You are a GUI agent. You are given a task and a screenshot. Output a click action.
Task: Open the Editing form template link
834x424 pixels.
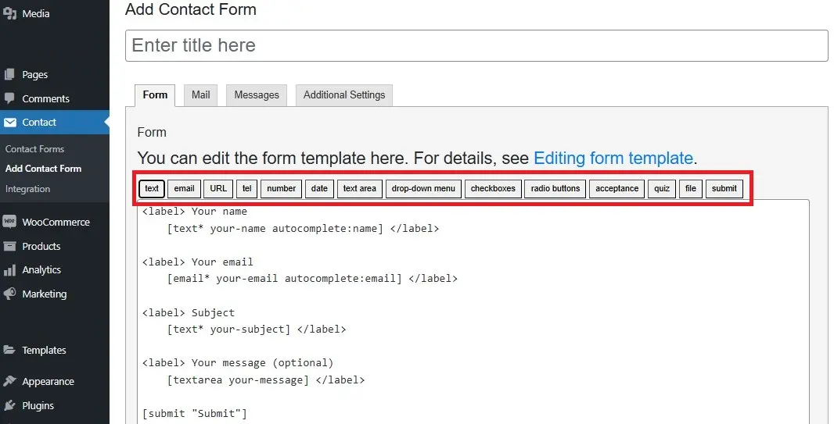613,159
